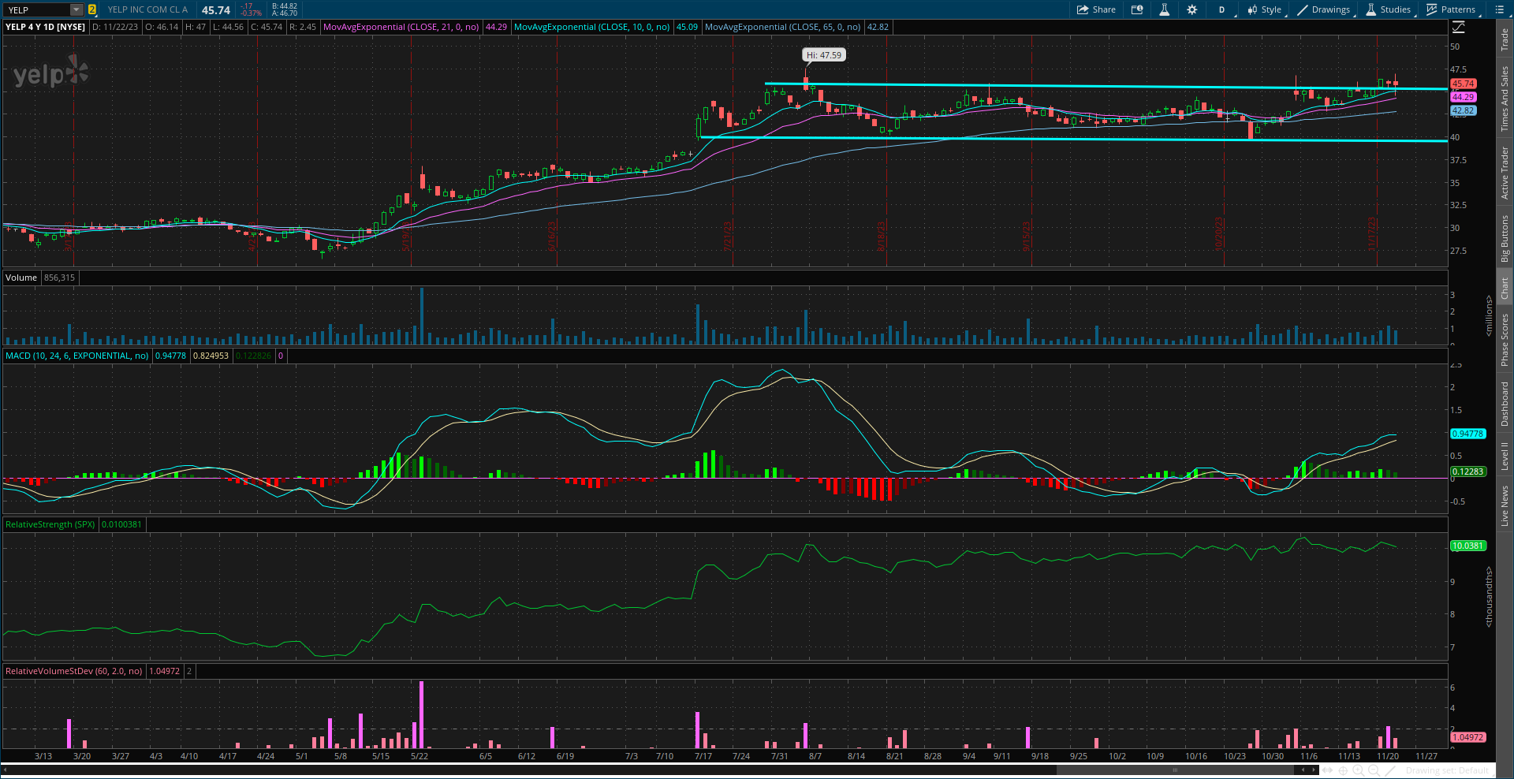The width and height of the screenshot is (1514, 779).
Task: Click the 10.0381 relative strength label
Action: pos(1468,546)
